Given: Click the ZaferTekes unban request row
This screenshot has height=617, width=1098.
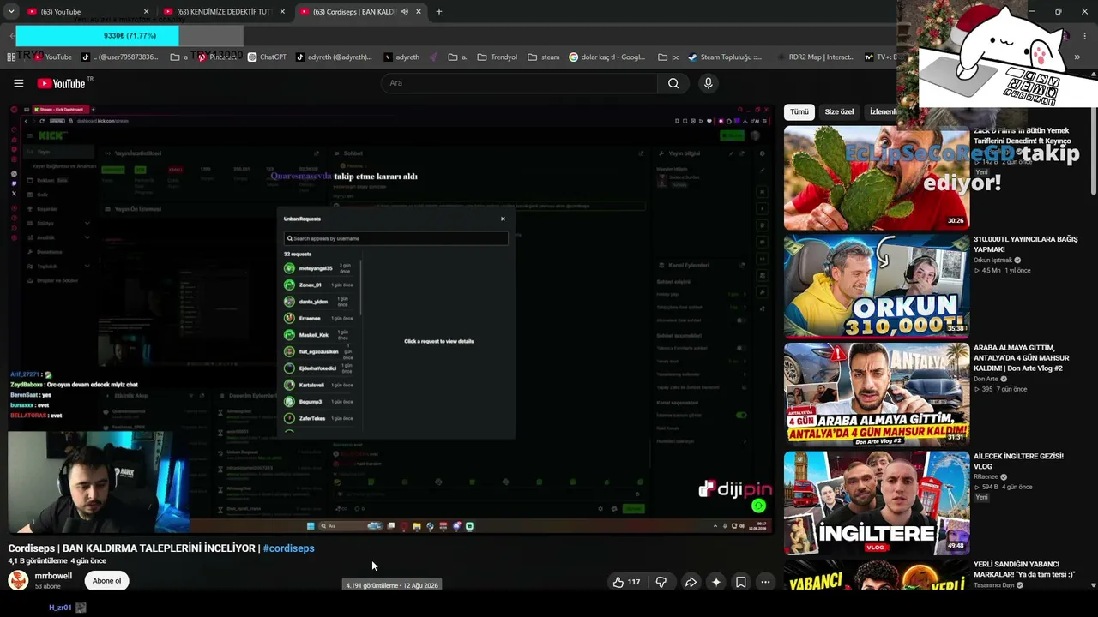Looking at the screenshot, I should tap(320, 418).
